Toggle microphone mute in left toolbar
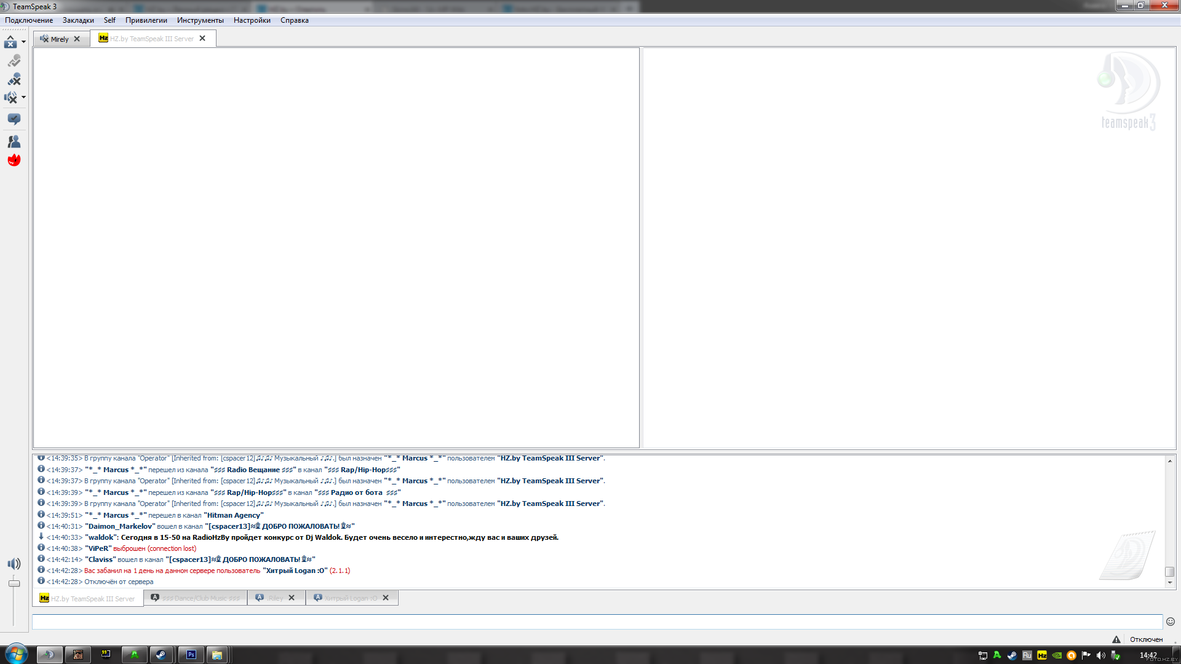 click(14, 79)
